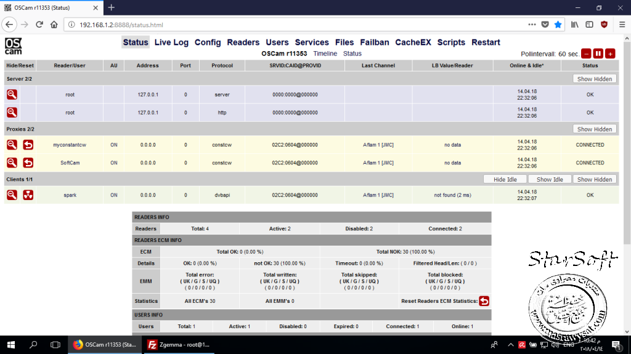631x354 pixels.
Task: Open the Config menu
Action: coord(208,42)
